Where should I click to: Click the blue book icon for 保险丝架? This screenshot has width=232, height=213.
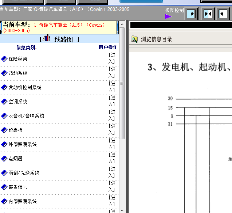[4, 59]
